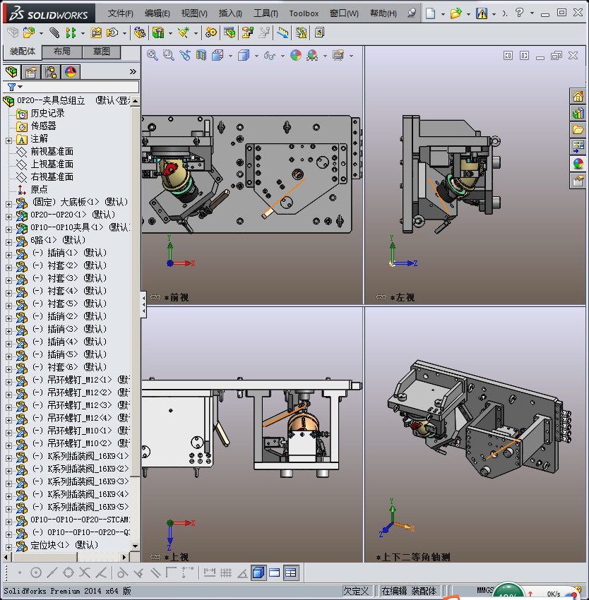Image resolution: width=589 pixels, height=600 pixels.
Task: Toggle the single view viewport button
Action: (x=274, y=573)
